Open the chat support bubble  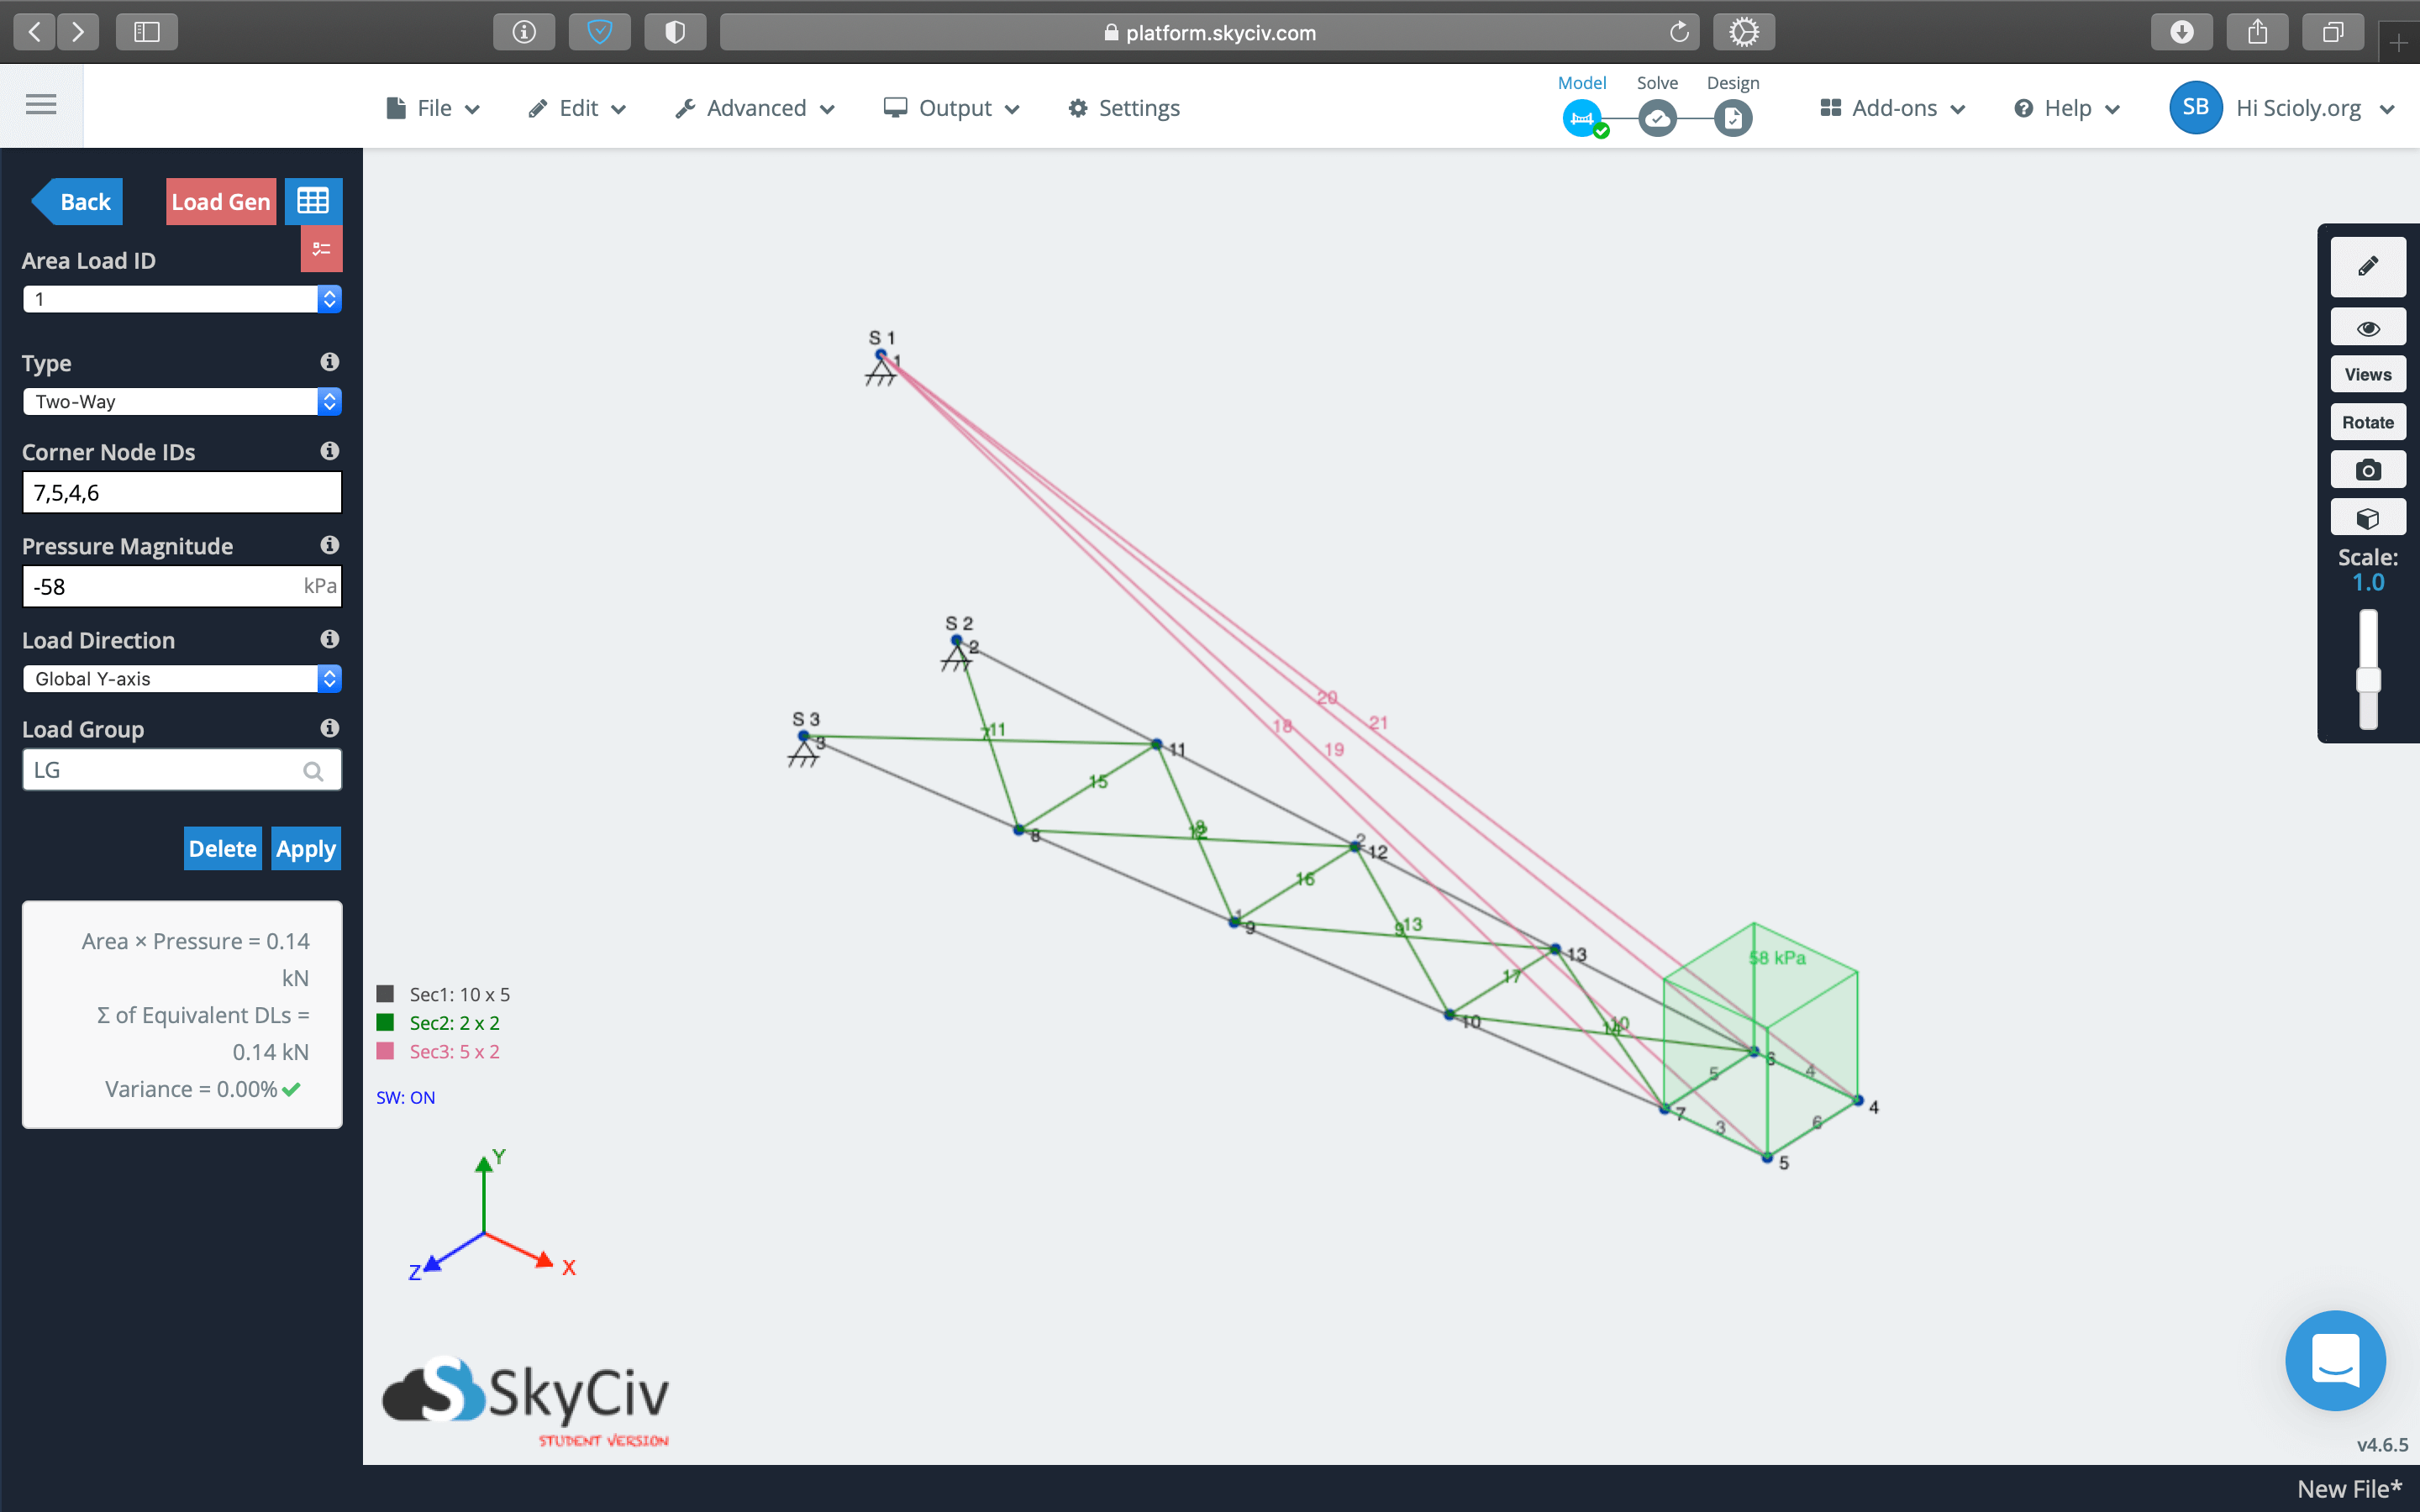click(x=2334, y=1360)
